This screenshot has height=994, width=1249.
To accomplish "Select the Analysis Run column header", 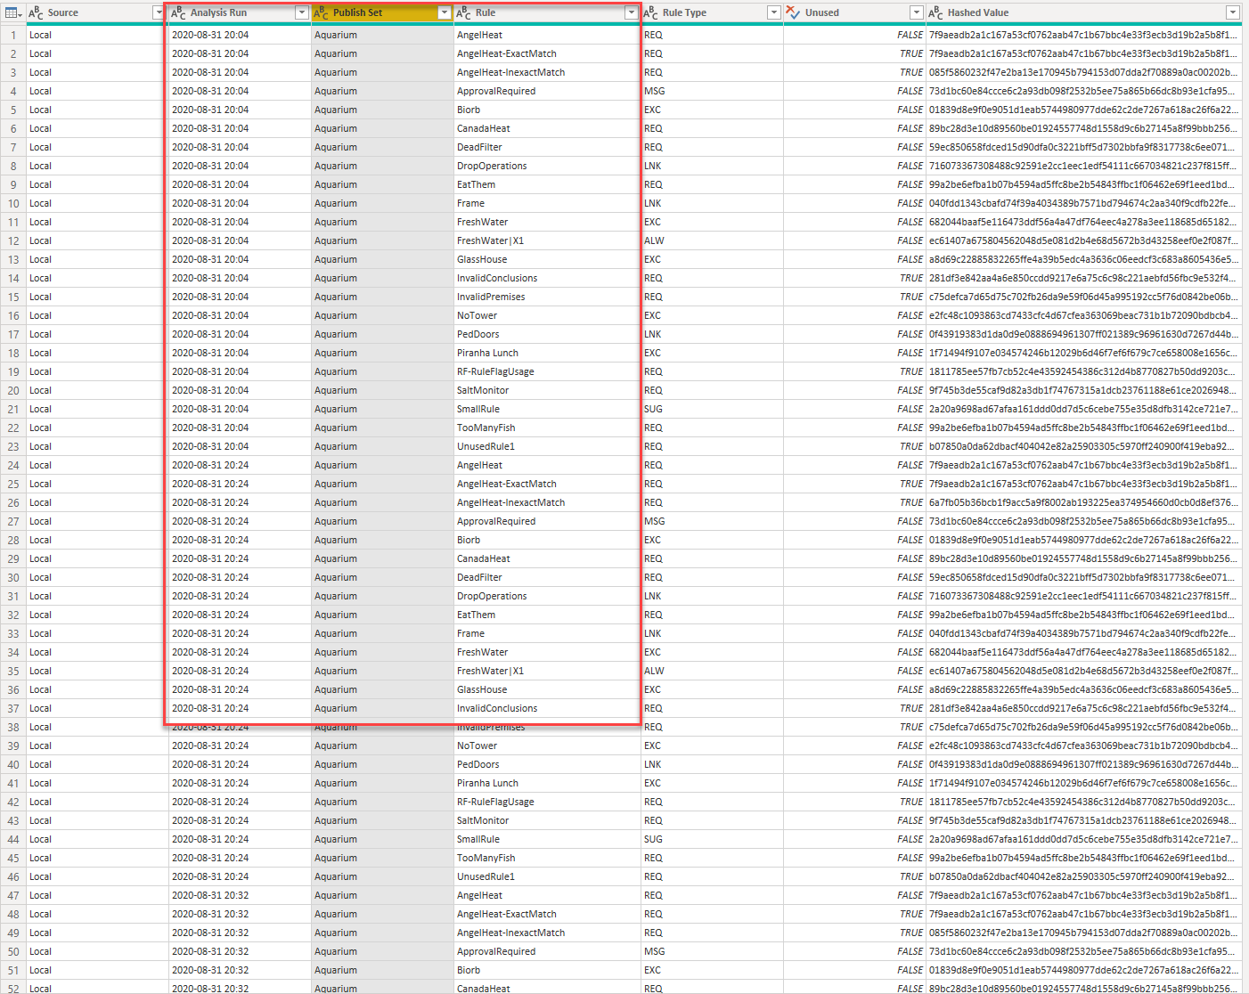I will click(x=240, y=12).
